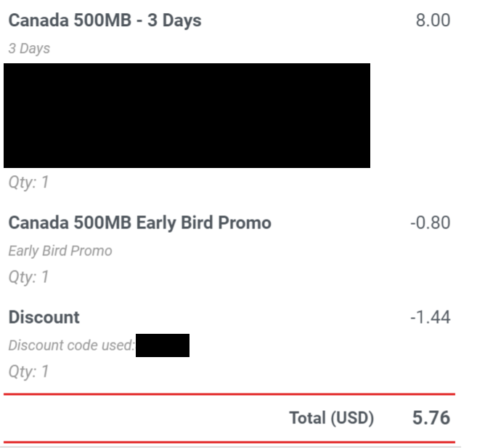477x448 pixels.
Task: Click the word Canada in the first item title
Action: click(38, 20)
